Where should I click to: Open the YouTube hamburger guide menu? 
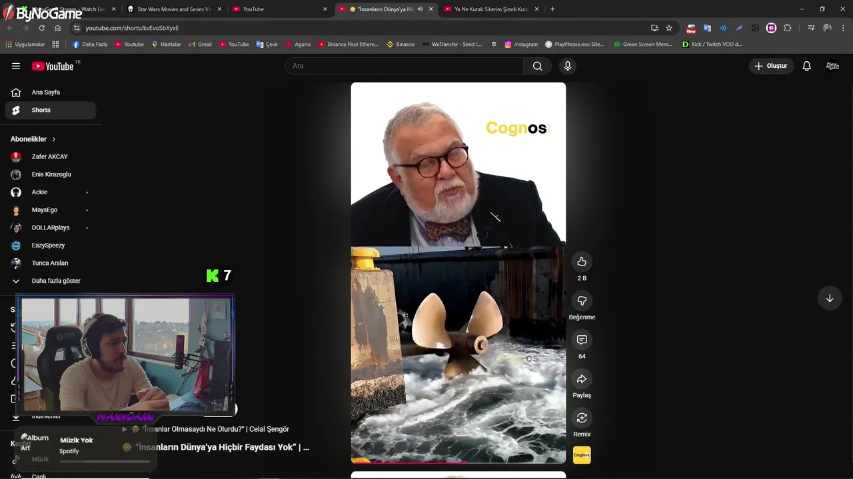tap(16, 66)
